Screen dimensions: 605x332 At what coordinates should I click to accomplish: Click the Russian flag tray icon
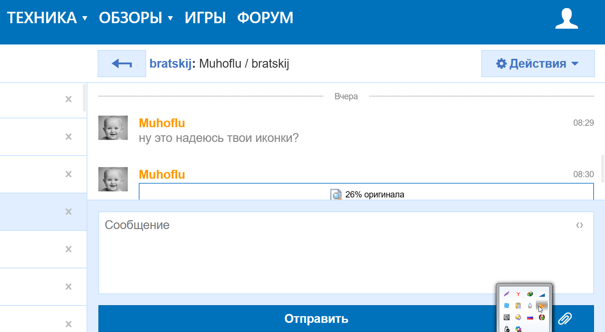[530, 317]
